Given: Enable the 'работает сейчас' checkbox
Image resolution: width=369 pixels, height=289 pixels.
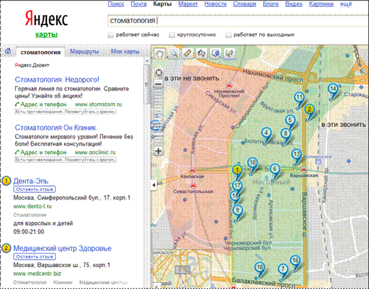Looking at the screenshot, I should pyautogui.click(x=110, y=35).
